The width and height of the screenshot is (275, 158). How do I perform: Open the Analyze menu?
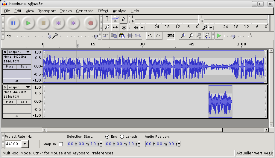click(x=119, y=11)
